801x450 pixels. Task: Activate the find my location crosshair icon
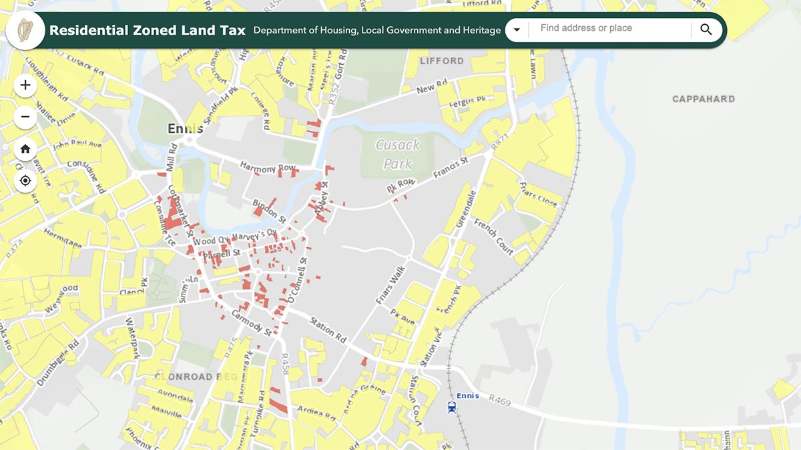point(25,180)
